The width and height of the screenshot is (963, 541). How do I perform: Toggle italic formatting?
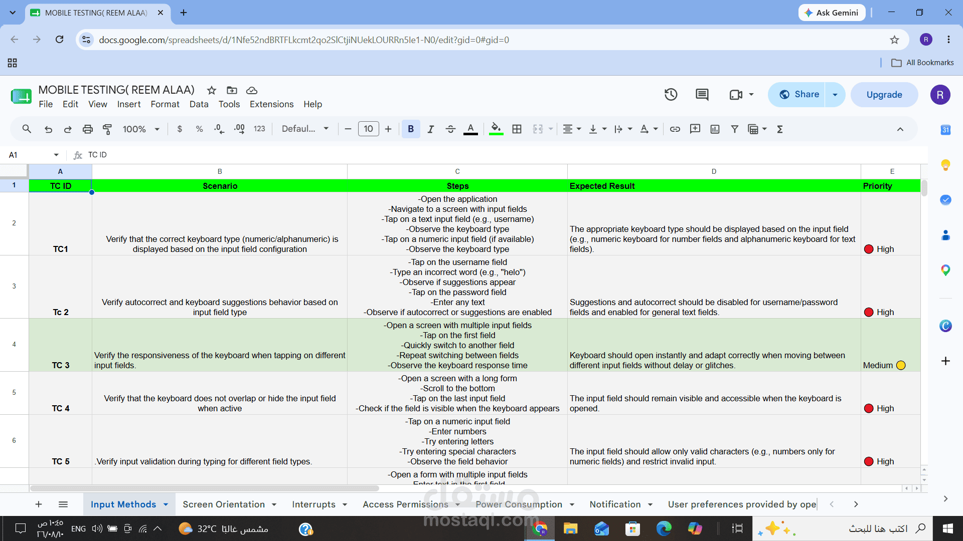pos(430,129)
